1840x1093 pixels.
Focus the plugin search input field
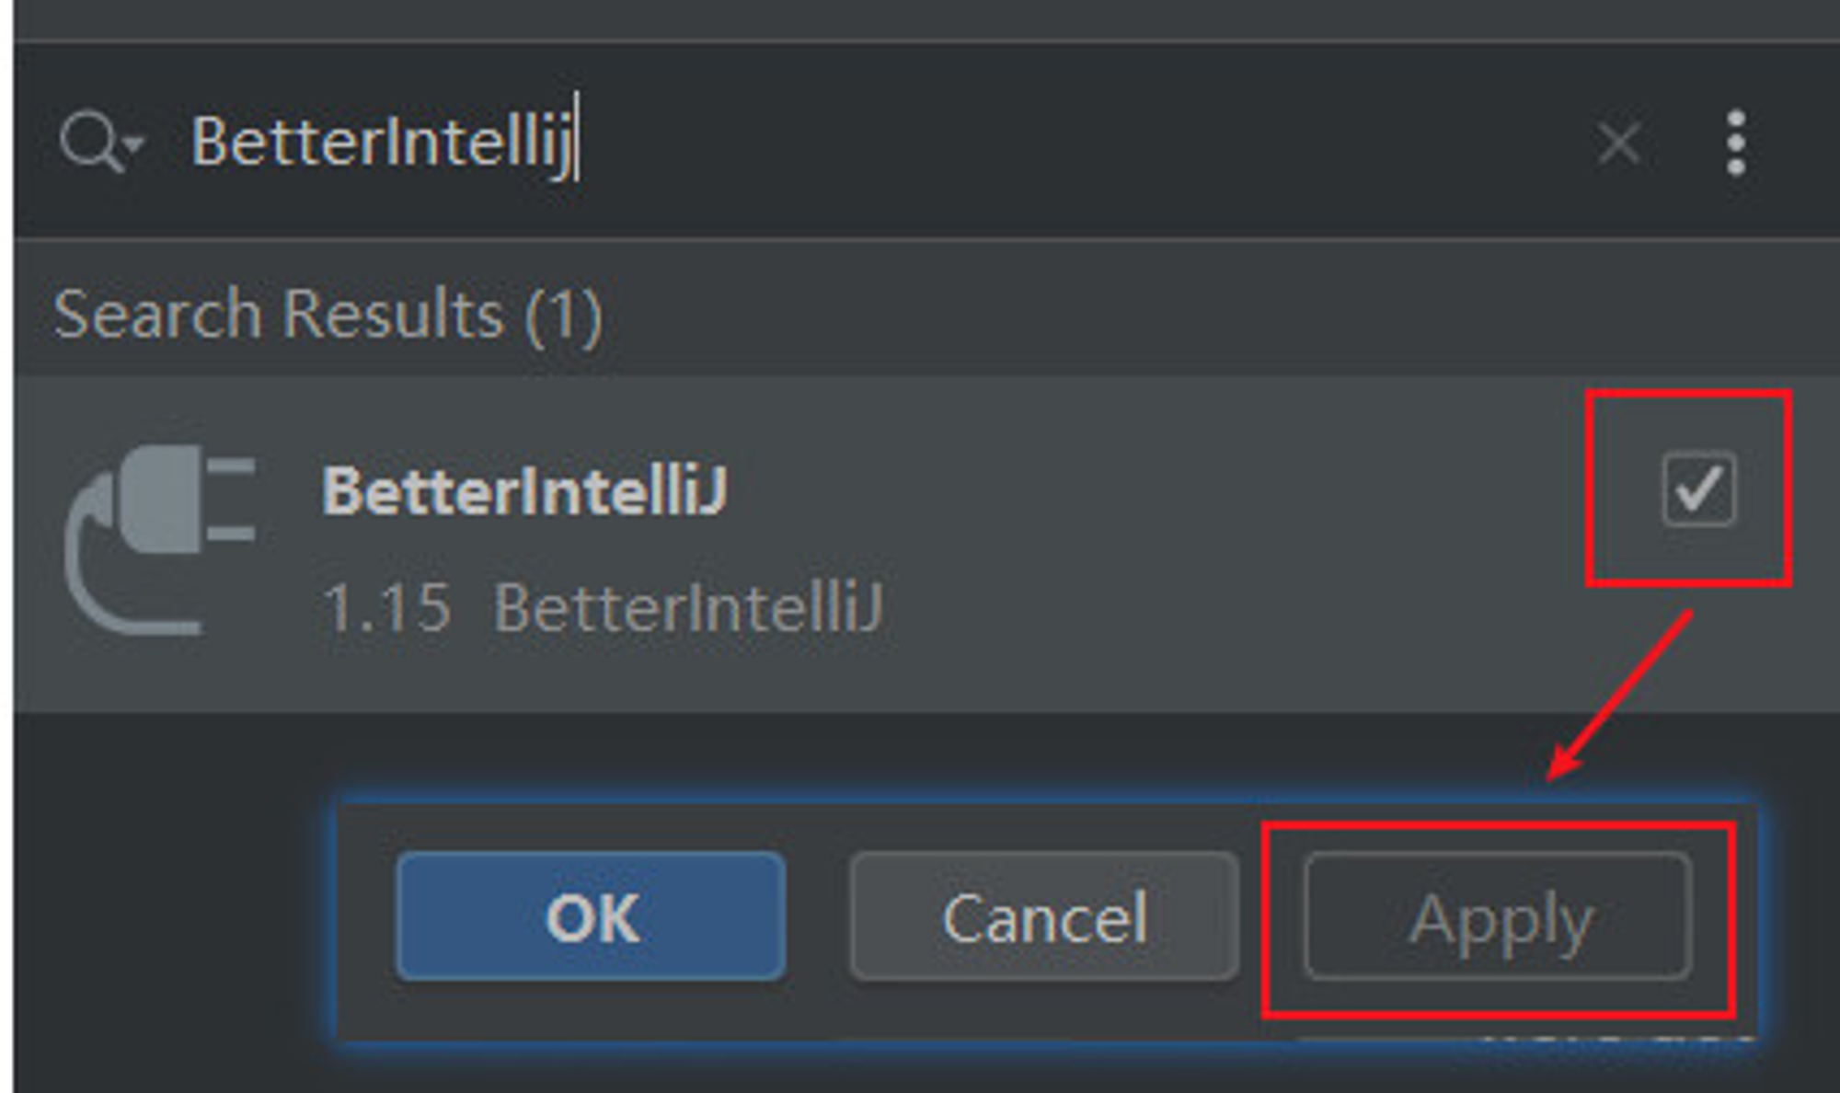[x=874, y=143]
